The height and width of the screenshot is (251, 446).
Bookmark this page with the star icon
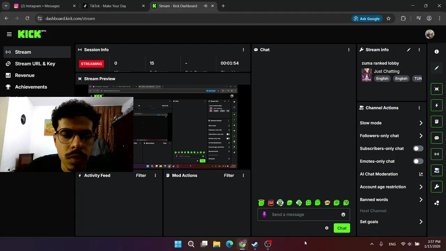389,18
